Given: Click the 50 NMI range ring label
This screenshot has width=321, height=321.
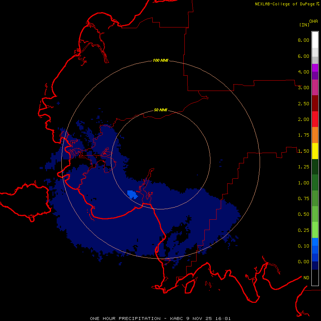Looking at the screenshot, I should pos(160,110).
